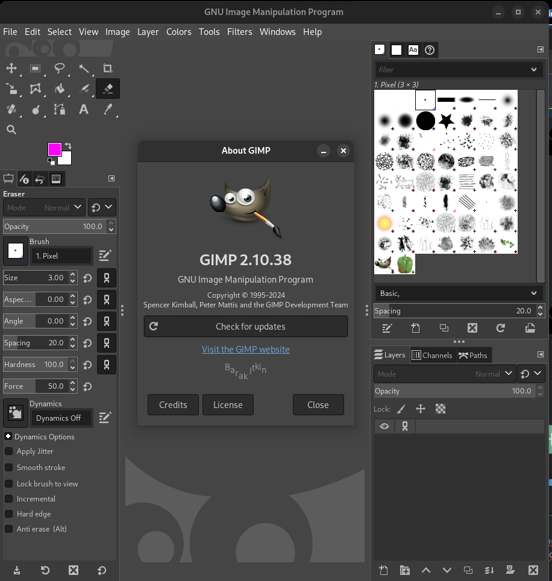Image resolution: width=552 pixels, height=581 pixels.
Task: Open the brushes dock tab menu
Action: point(541,49)
